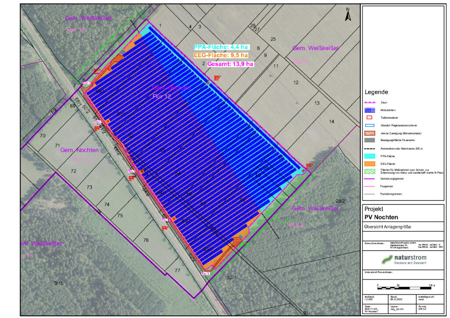The width and height of the screenshot is (450, 318).
Task: Click the 'Flurstücksgrenzen' legend text
Action: 391,194
